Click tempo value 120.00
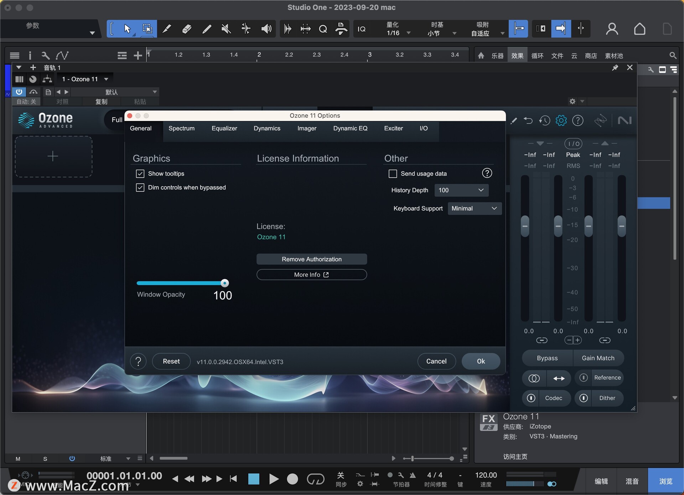The image size is (684, 495). pyautogui.click(x=486, y=475)
